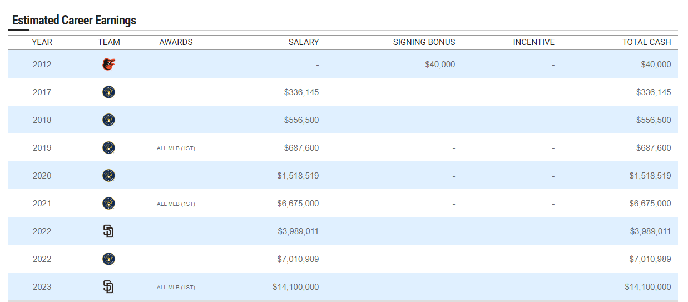Viewport: 688px width, 302px height.
Task: Select the ALL MLB (1ST) award for 2023
Action: click(176, 288)
